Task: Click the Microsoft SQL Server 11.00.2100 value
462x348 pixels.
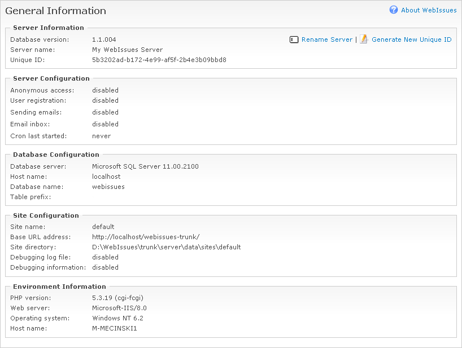Action: point(145,166)
